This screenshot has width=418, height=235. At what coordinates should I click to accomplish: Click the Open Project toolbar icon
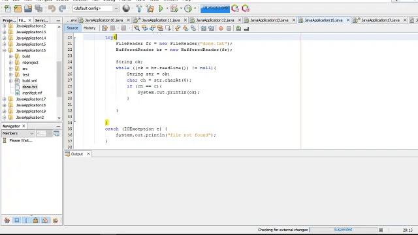pos(28,8)
